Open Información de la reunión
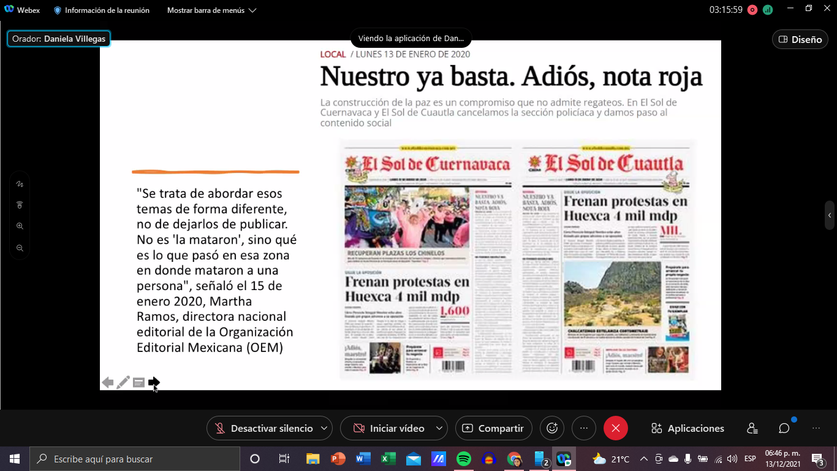This screenshot has height=471, width=837. (102, 10)
